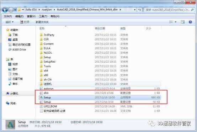
Task: Sort by the 修改日期 column header
Action: coord(100,28)
